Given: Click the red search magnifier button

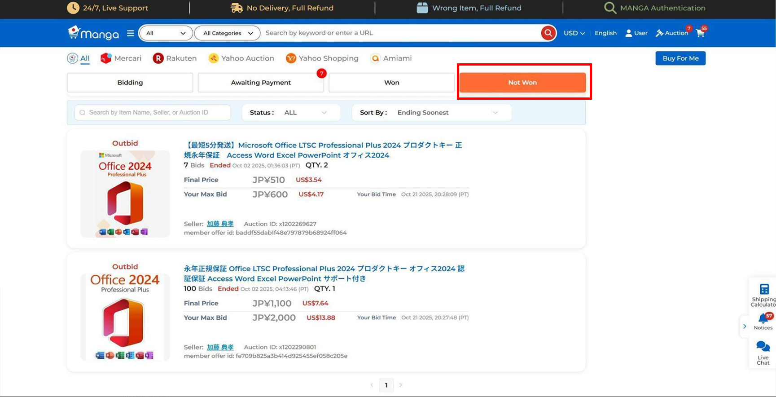Looking at the screenshot, I should pyautogui.click(x=548, y=33).
